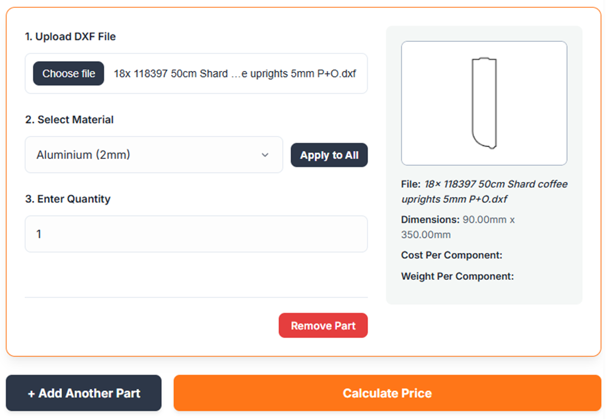The image size is (607, 420).
Task: Click the chevron arrow in material selector
Action: [265, 155]
